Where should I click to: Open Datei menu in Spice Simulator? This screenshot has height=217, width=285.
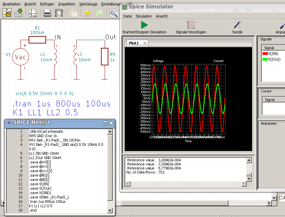[128, 16]
